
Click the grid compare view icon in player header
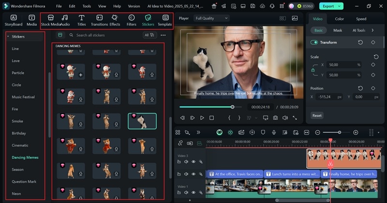[x=283, y=18]
